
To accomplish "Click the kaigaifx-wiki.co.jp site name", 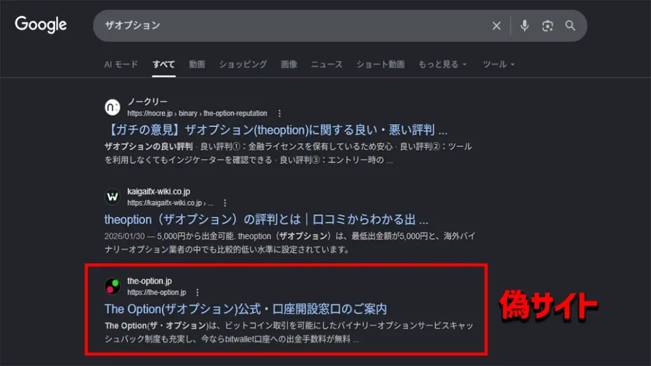I will [158, 191].
